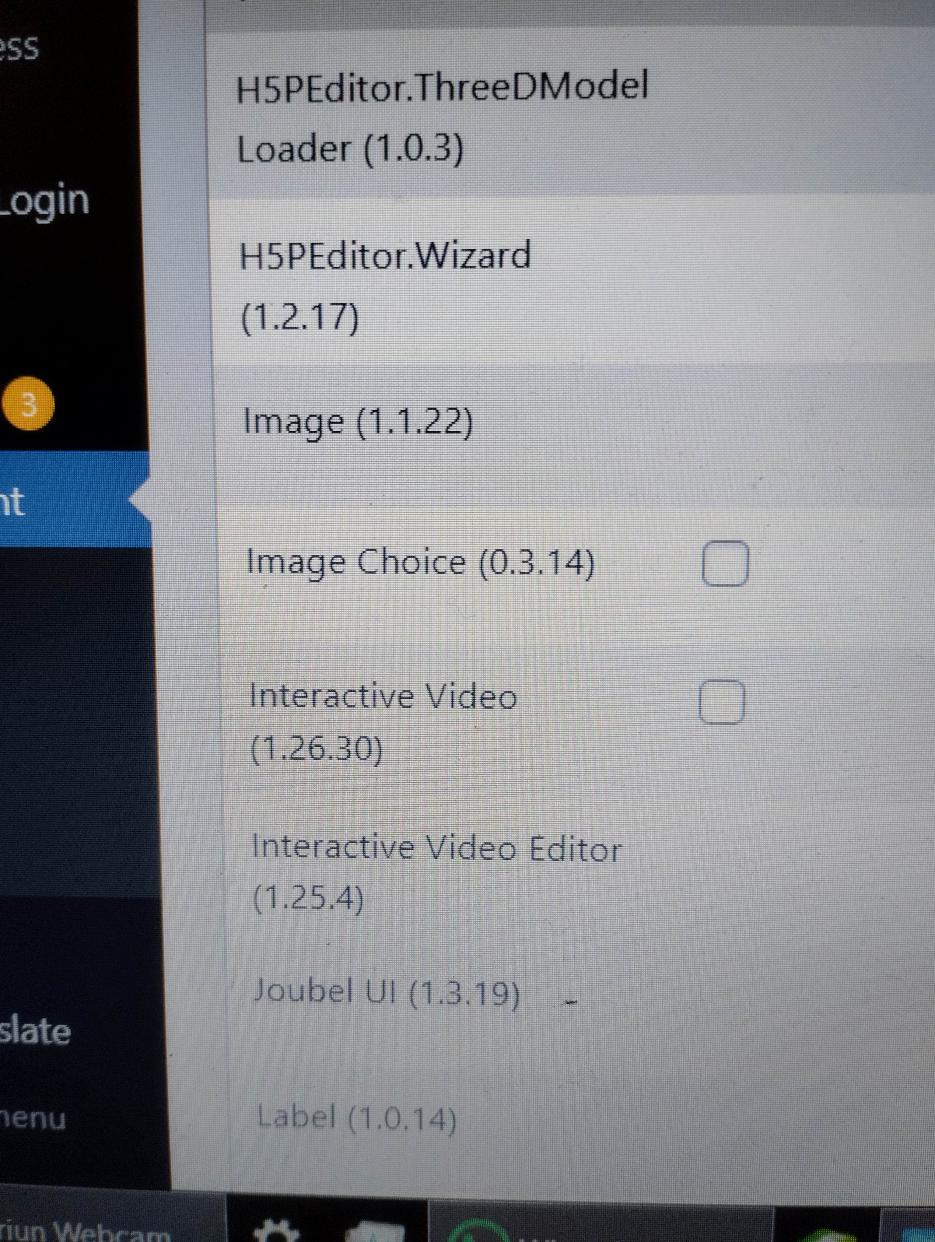Select the blue highlighted sidebar menu item

pos(73,499)
